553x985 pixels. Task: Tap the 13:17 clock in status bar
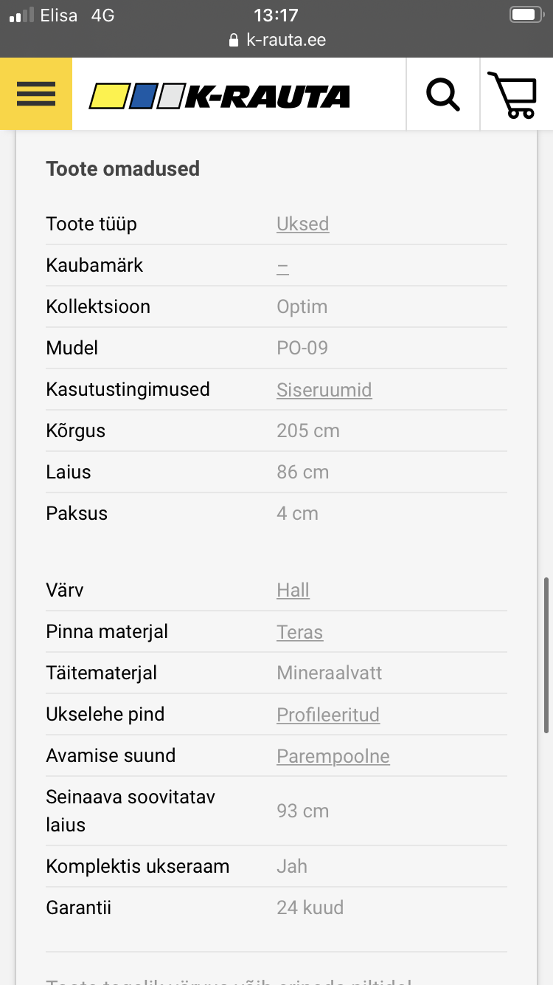(x=276, y=15)
